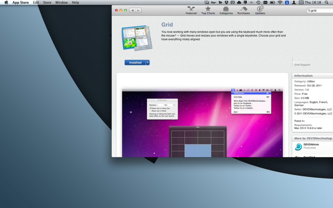The width and height of the screenshot is (333, 208).
Task: Click the calendar date icon in the menu bar
Action: tap(301, 2)
